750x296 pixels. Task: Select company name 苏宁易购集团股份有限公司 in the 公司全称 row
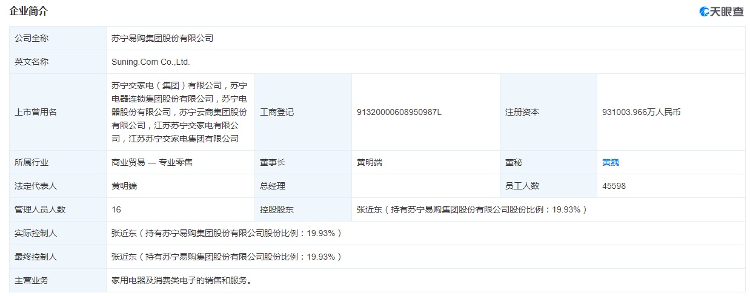click(162, 38)
